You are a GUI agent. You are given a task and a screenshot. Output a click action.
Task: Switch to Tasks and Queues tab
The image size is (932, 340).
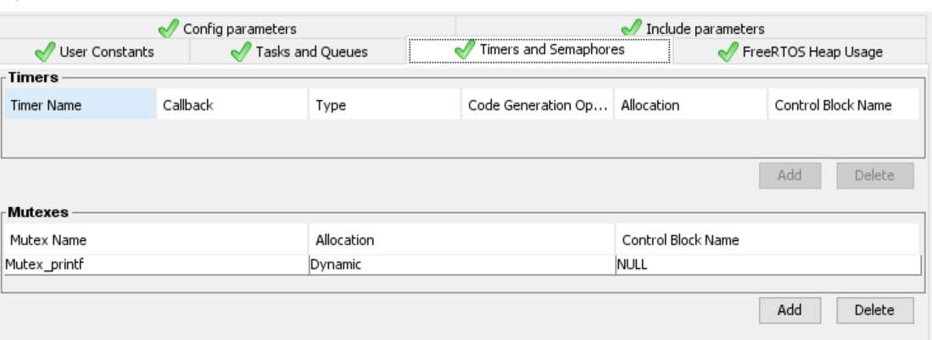311,53
